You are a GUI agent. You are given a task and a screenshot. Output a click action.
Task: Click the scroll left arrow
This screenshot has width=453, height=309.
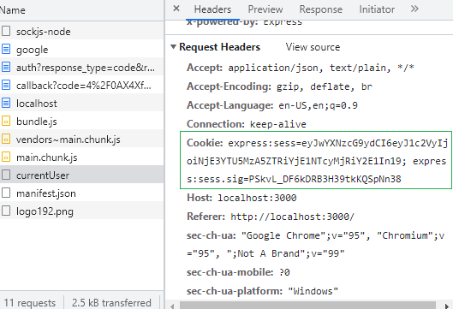(x=172, y=306)
